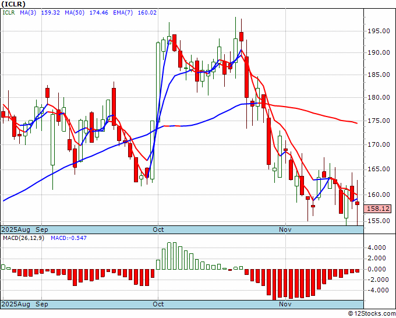The width and height of the screenshot is (396, 318).
Task: Click the 4.000 MACD axis label
Action: click(377, 248)
